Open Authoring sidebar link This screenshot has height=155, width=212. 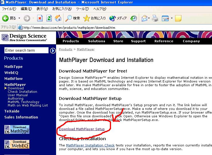pyautogui.click(x=15, y=98)
